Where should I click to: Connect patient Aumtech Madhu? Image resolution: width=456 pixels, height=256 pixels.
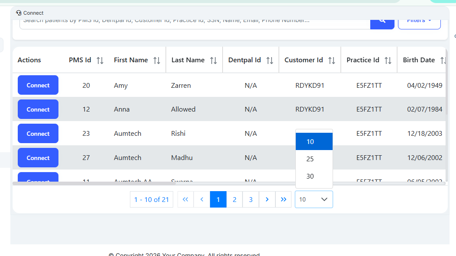pos(38,158)
